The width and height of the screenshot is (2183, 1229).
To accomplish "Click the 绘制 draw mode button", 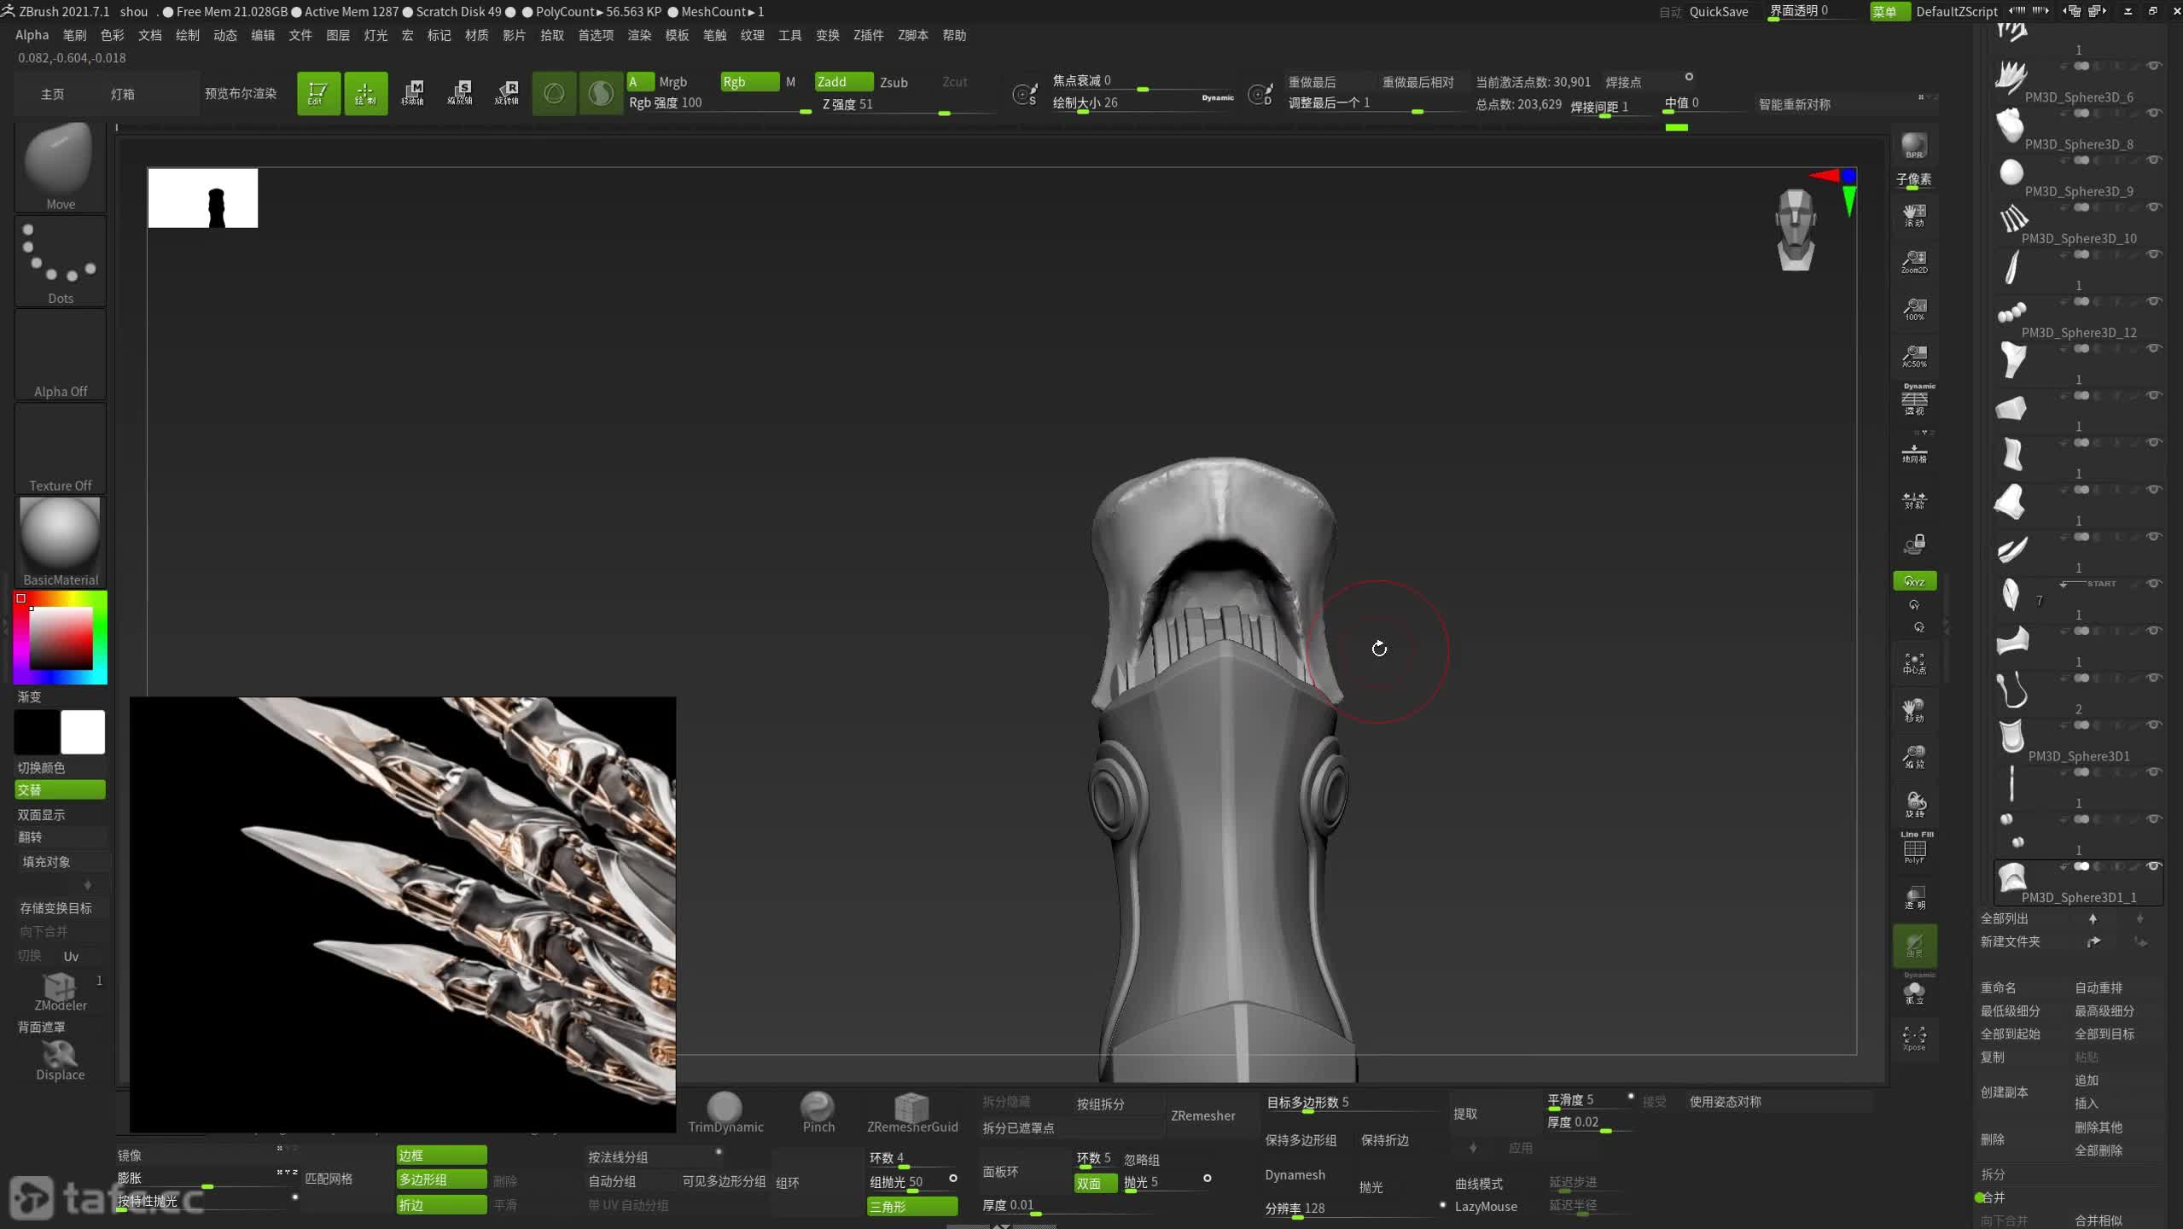I will [x=365, y=93].
